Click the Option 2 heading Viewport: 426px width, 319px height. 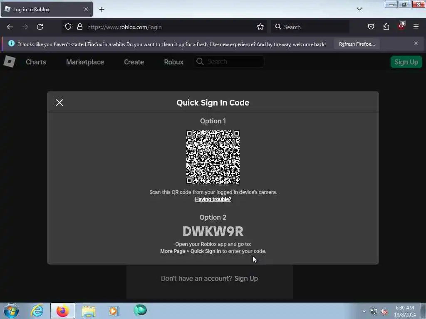[213, 217]
